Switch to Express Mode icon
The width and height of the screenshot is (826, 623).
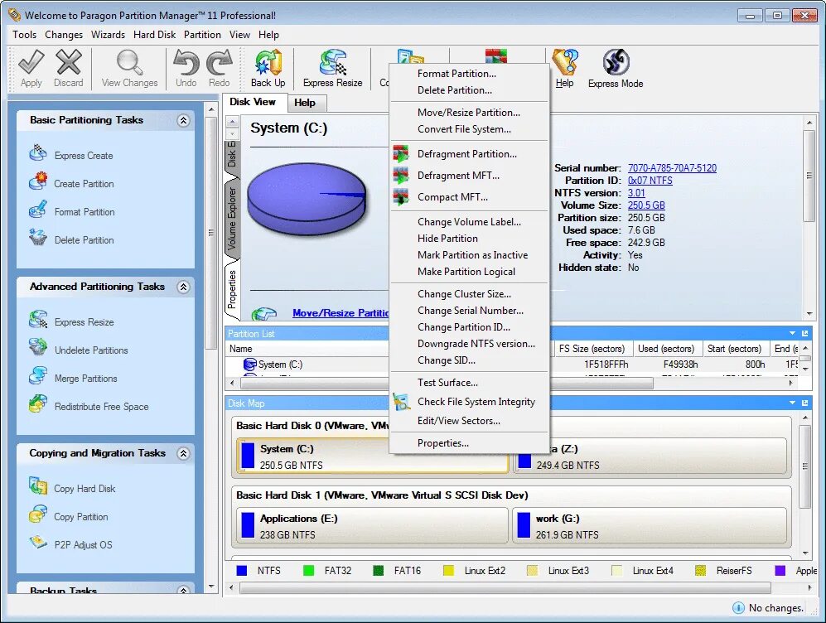pos(616,62)
